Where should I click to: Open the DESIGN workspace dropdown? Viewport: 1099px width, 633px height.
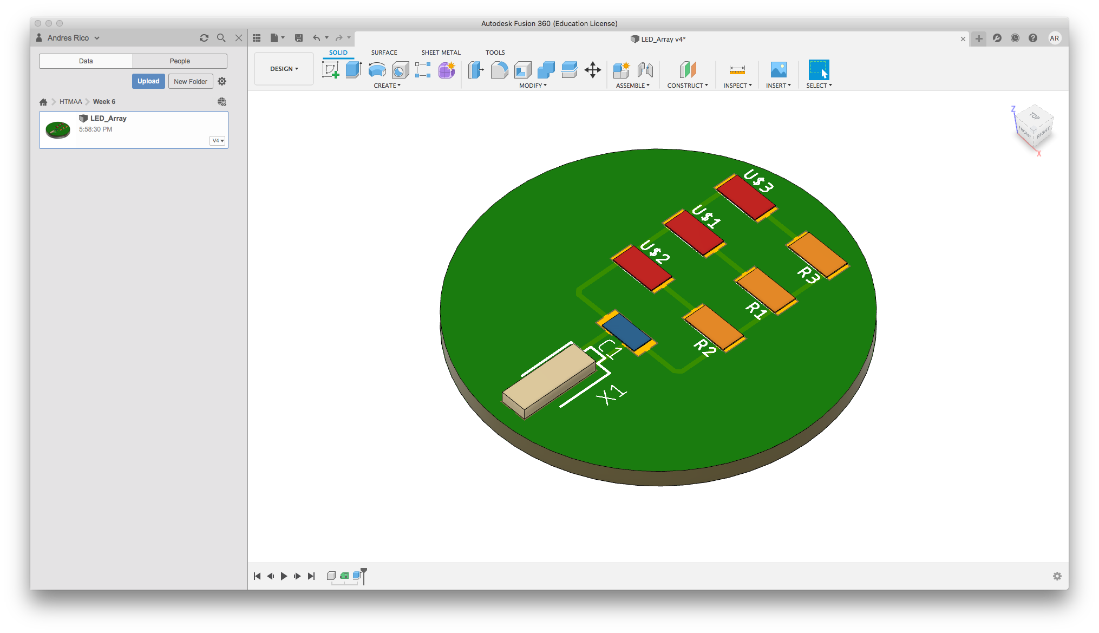point(284,69)
